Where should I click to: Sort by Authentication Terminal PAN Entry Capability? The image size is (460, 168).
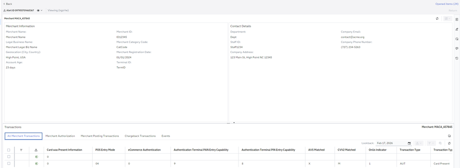click(x=201, y=150)
